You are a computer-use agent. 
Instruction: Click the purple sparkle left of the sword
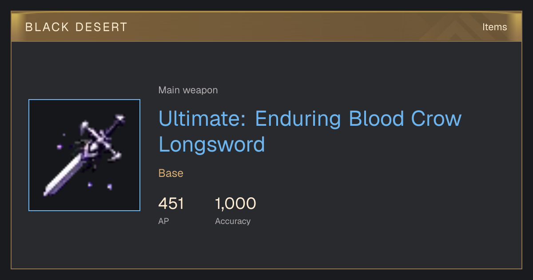(x=59, y=147)
